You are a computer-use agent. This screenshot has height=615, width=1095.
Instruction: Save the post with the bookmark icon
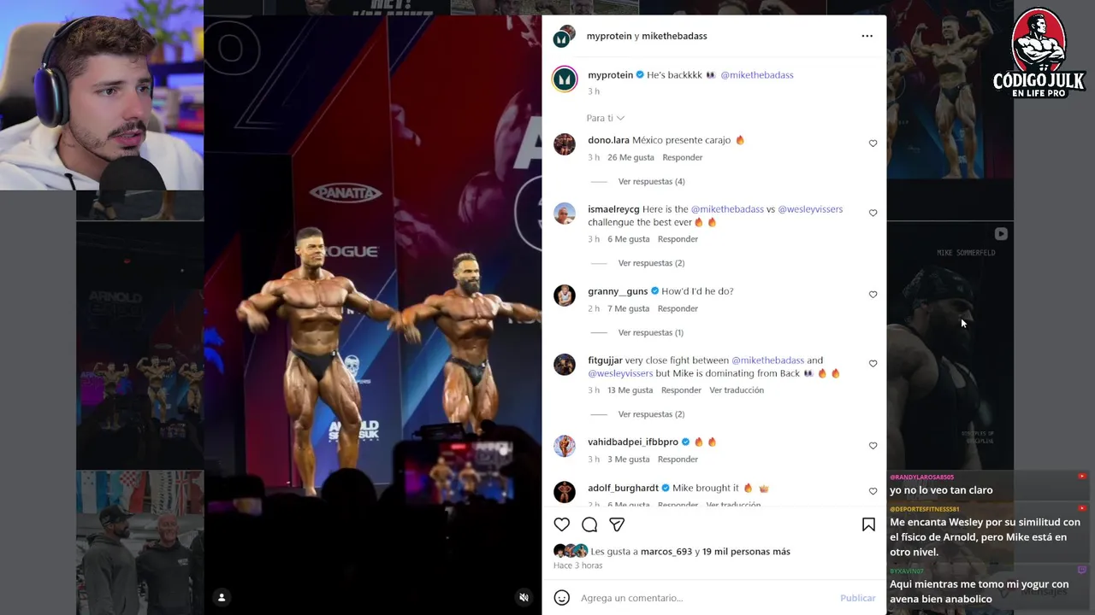(x=868, y=524)
